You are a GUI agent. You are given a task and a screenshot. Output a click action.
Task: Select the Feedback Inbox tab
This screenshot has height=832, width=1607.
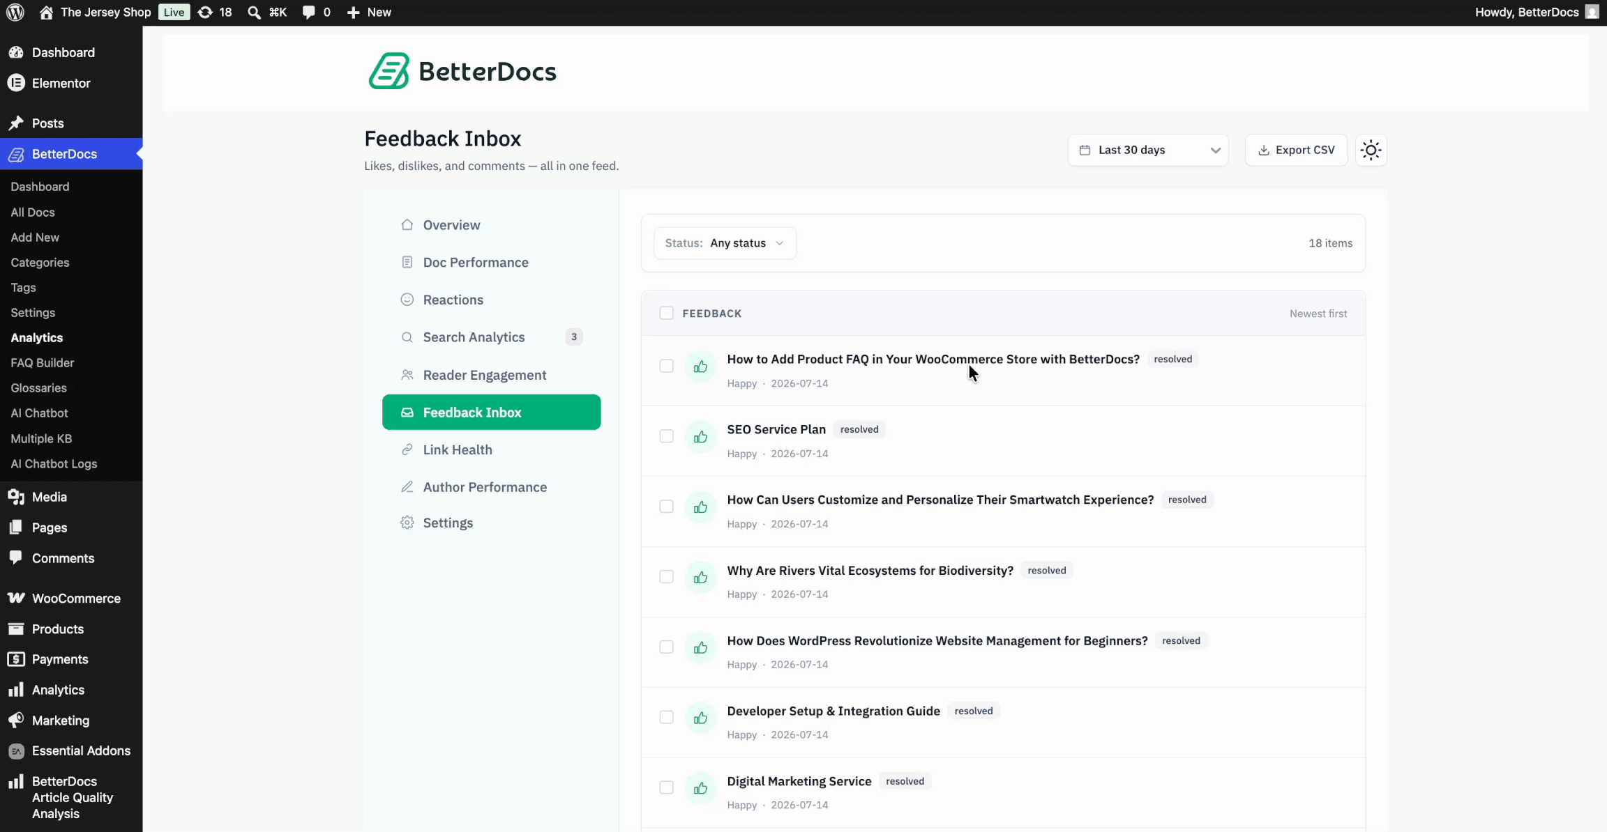pyautogui.click(x=491, y=413)
